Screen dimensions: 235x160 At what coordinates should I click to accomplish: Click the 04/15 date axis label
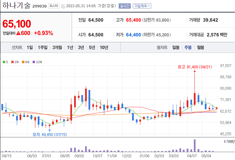(7, 156)
